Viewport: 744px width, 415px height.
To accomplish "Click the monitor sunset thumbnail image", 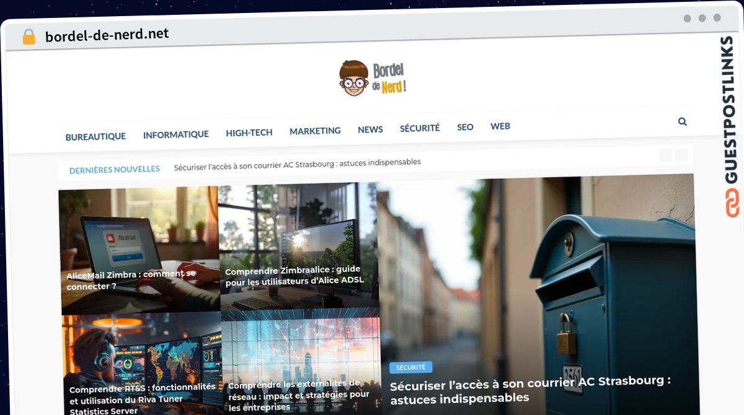I will pos(298,247).
